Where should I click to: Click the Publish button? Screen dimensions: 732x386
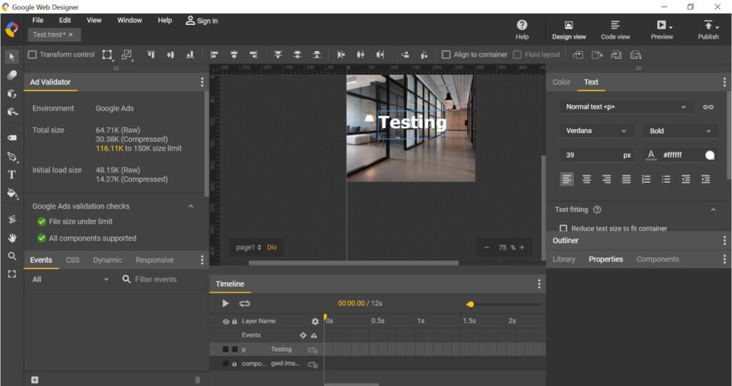tap(708, 30)
